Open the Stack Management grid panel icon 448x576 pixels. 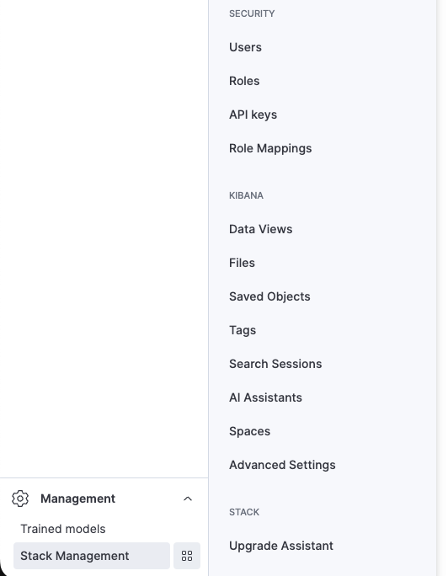tap(187, 556)
